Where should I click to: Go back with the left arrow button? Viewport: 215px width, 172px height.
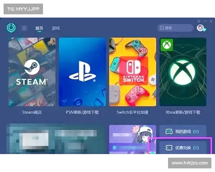point(24,28)
